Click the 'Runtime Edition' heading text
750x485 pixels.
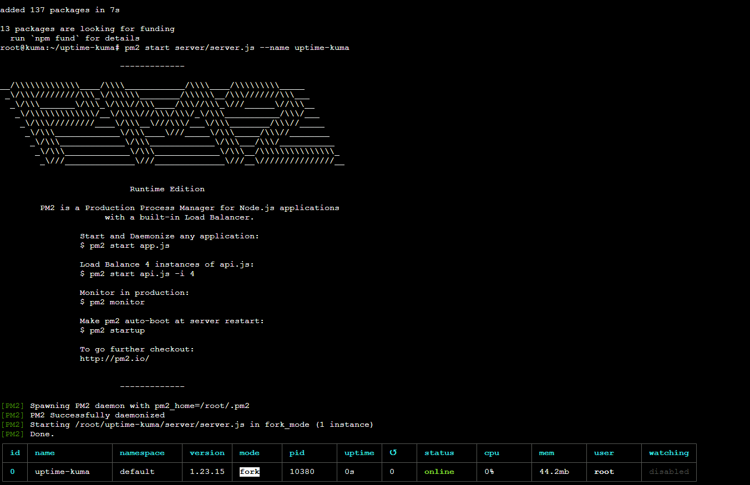167,189
